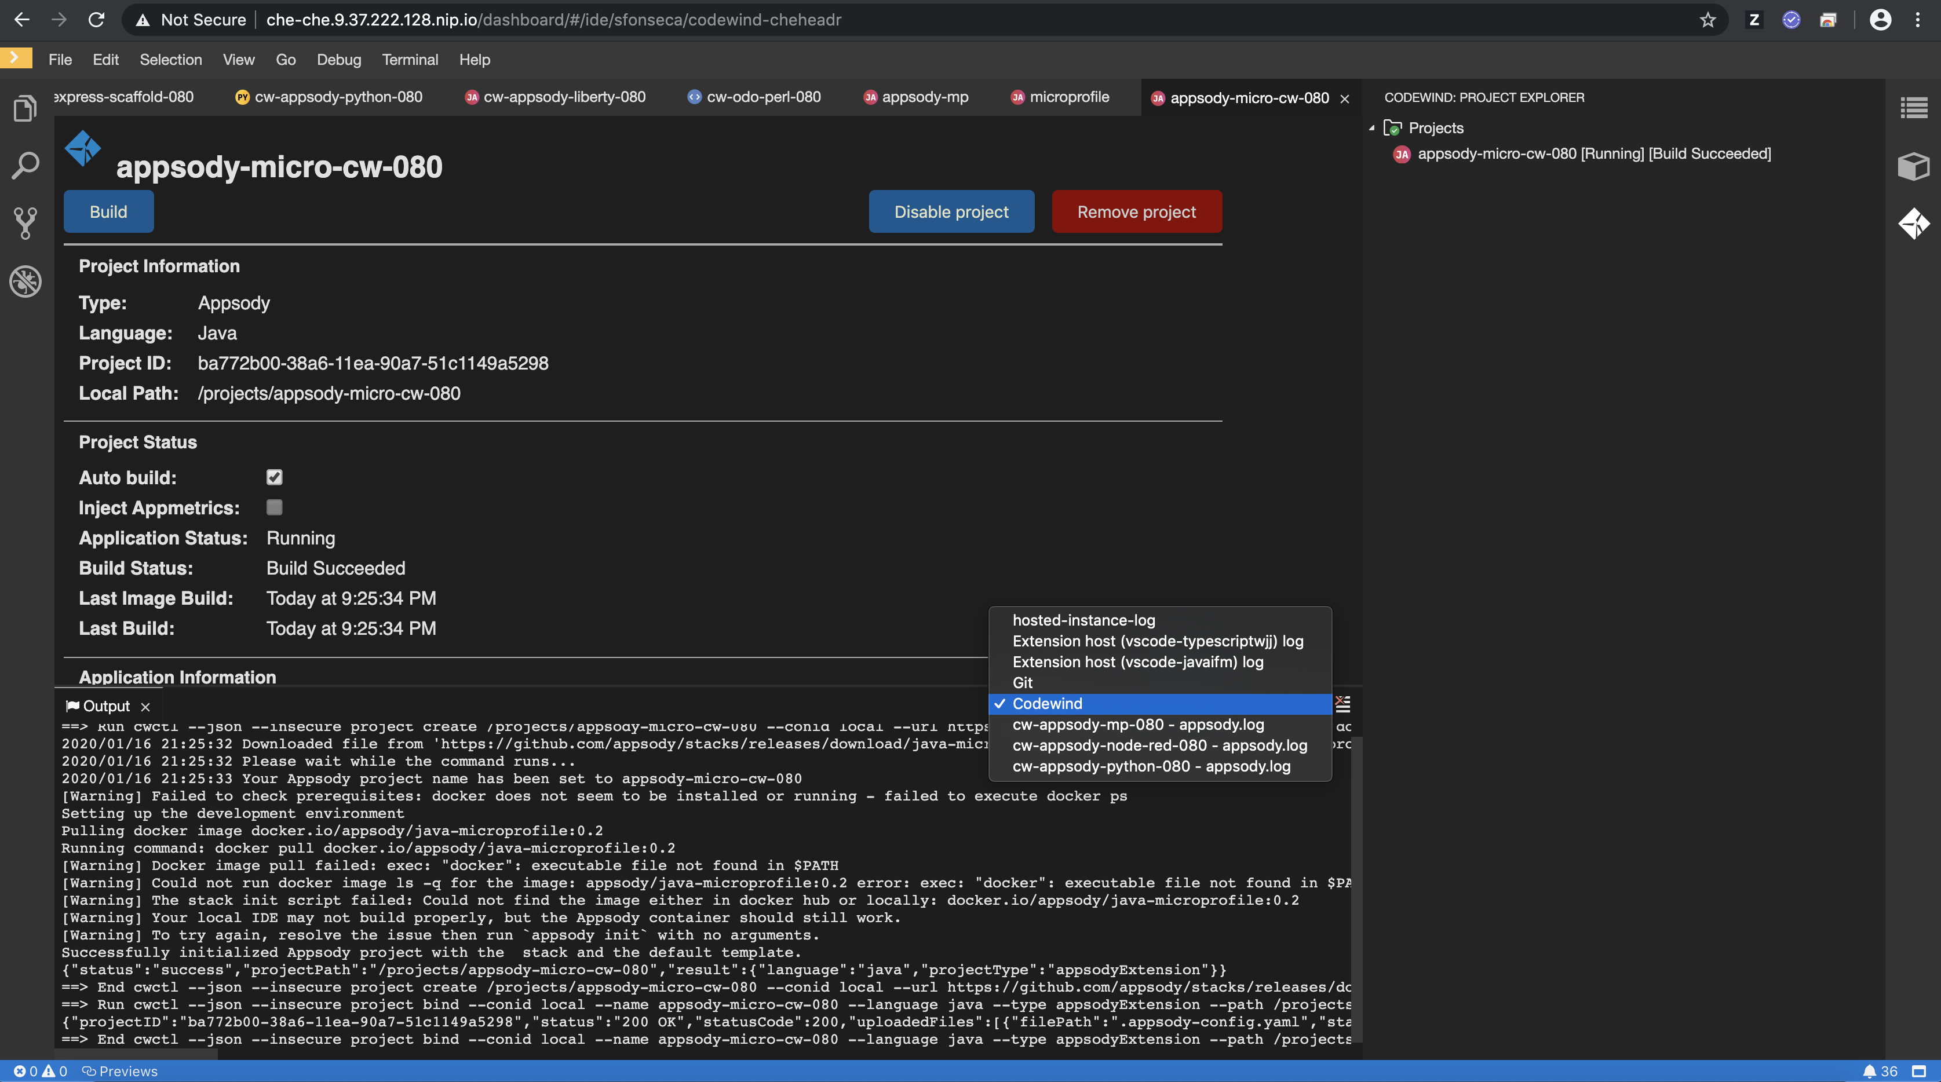Open the Search panel in the sidebar
The height and width of the screenshot is (1082, 1941).
click(25, 165)
